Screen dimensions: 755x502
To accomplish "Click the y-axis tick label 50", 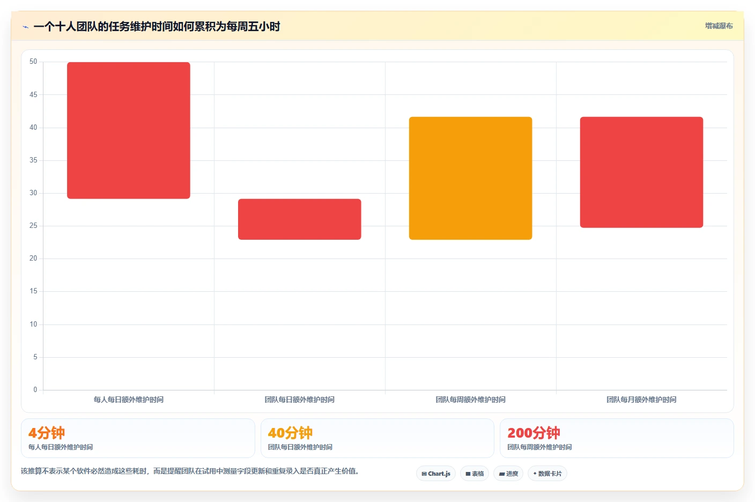I will pyautogui.click(x=33, y=62).
